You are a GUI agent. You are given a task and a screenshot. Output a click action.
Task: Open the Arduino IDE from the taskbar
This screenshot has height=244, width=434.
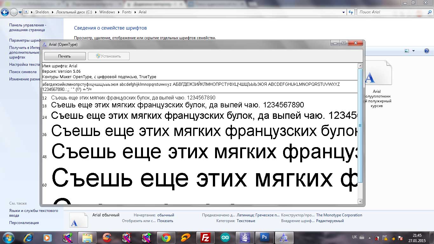[225, 238]
